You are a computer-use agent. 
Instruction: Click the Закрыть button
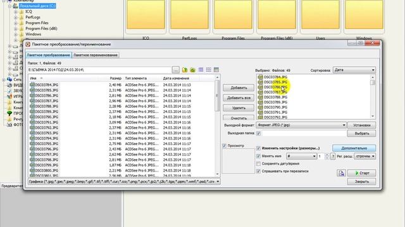(x=361, y=182)
